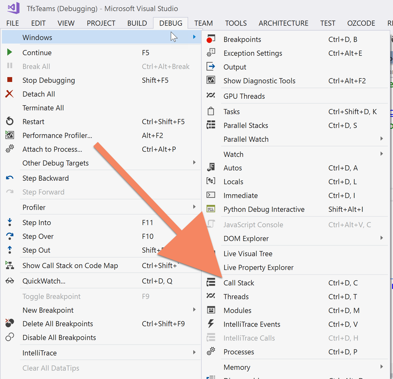Click the Python Debug Interactive icon
The height and width of the screenshot is (379, 393).
tap(211, 209)
